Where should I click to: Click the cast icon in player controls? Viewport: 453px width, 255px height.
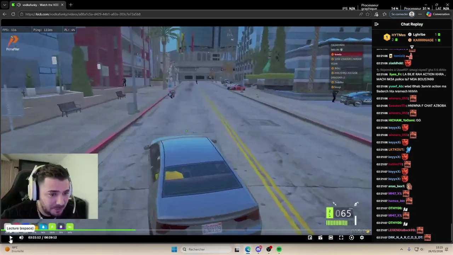[320, 238]
